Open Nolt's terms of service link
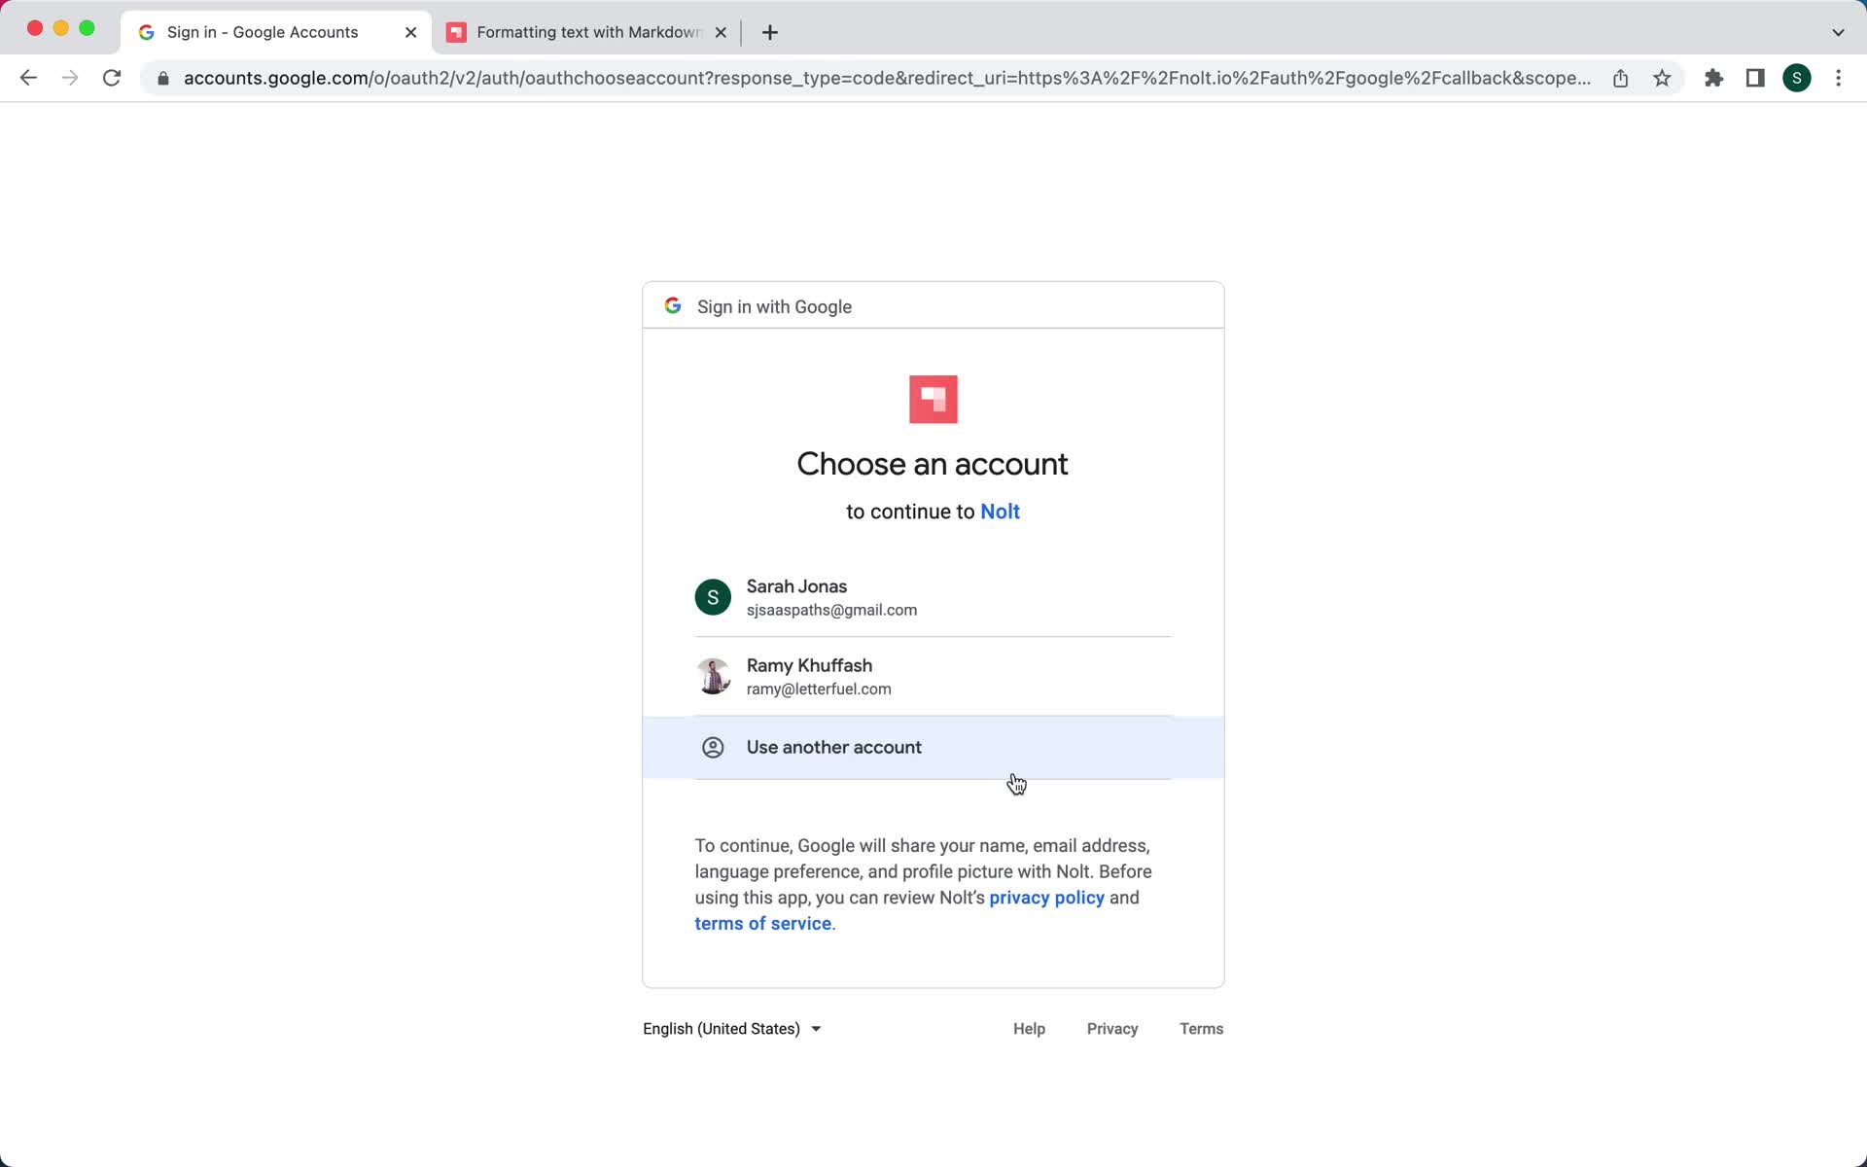The height and width of the screenshot is (1167, 1867). point(762,924)
